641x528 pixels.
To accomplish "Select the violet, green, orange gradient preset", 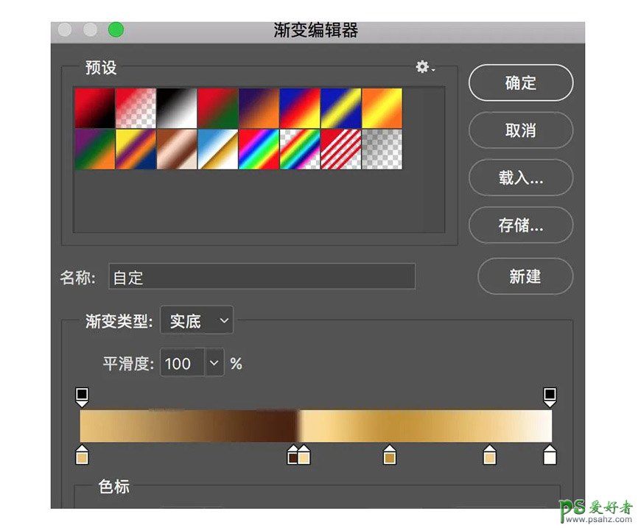I will [x=94, y=149].
